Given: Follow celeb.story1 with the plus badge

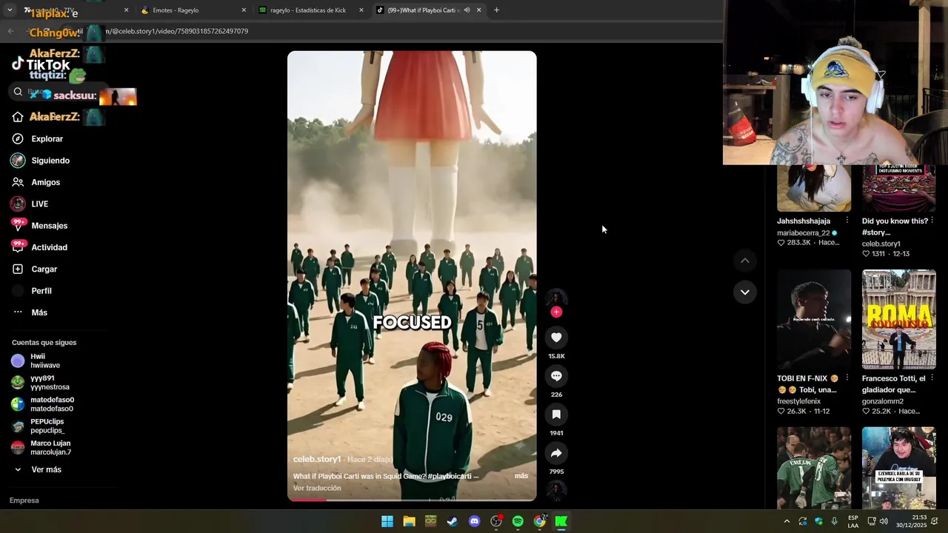Looking at the screenshot, I should point(556,312).
